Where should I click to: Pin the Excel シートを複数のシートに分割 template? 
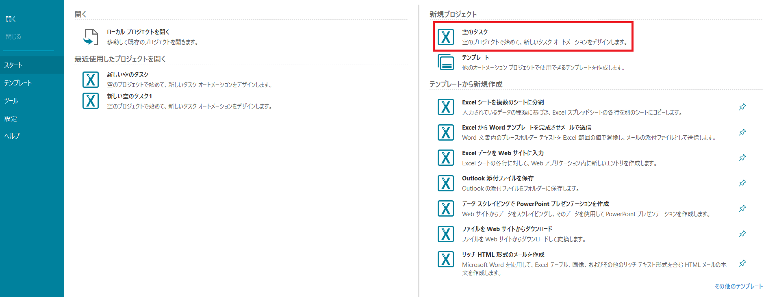click(x=742, y=107)
